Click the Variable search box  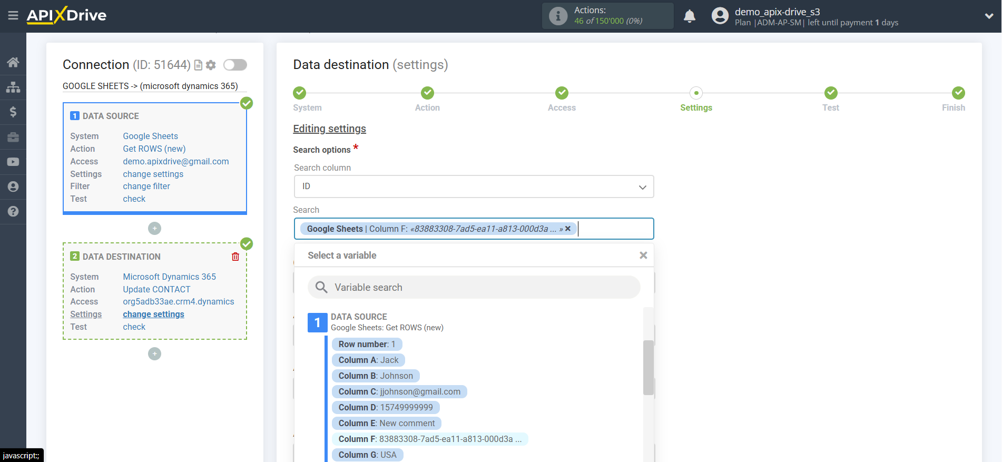474,287
